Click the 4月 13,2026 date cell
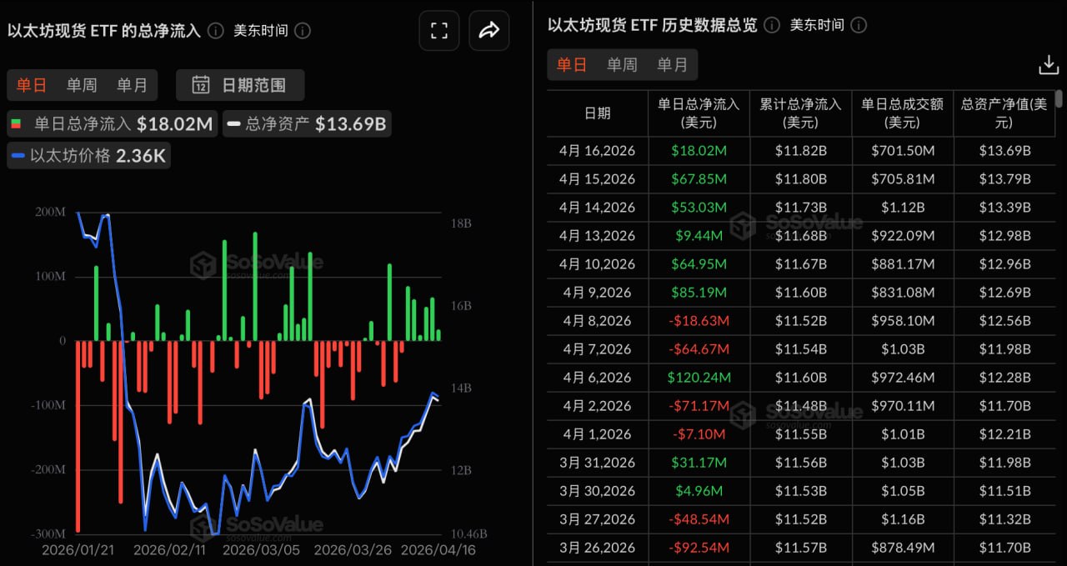The height and width of the screenshot is (566, 1067). point(597,236)
